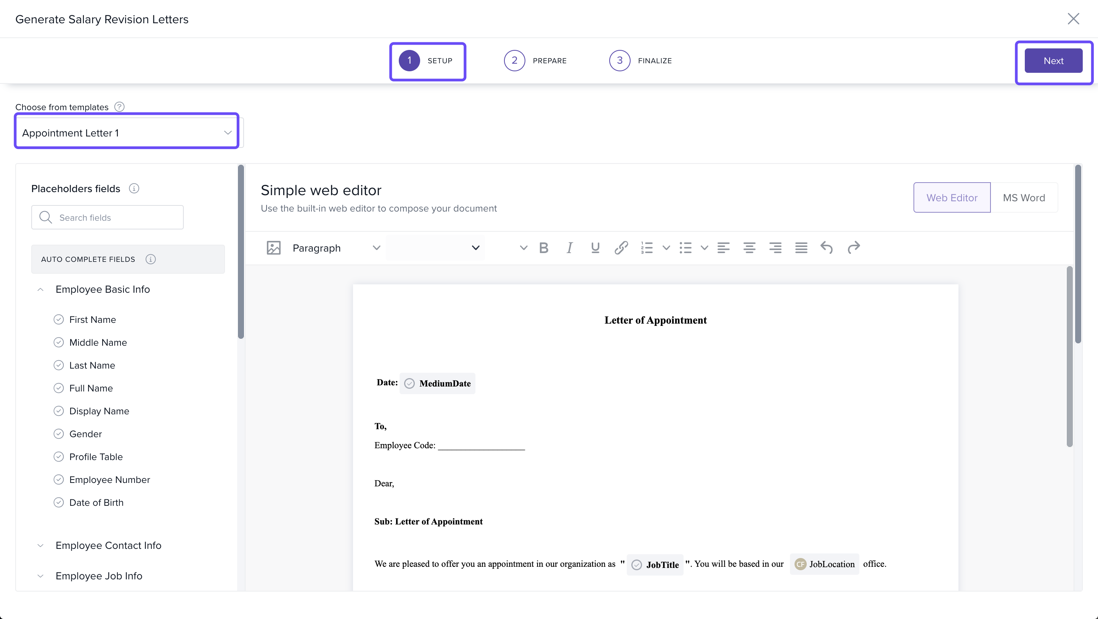Screen dimensions: 1098x619
Task: Expand the Employee Contact Info section
Action: click(108, 545)
